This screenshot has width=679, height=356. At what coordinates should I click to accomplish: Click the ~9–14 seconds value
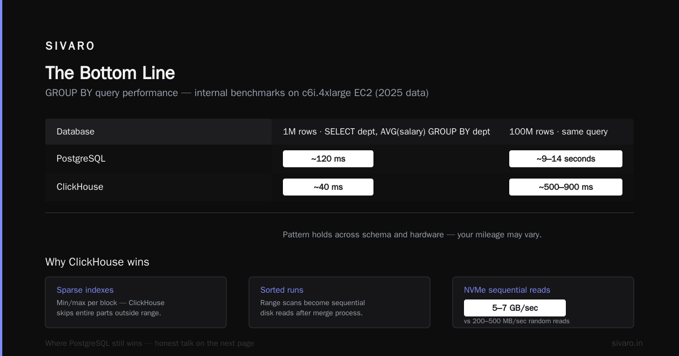click(566, 159)
